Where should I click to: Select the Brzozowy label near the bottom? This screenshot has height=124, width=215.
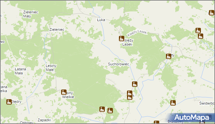click(x=176, y=121)
